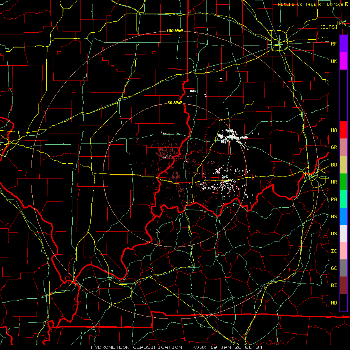Select the white DS legend swatch
350x350 pixels.
click(343, 233)
